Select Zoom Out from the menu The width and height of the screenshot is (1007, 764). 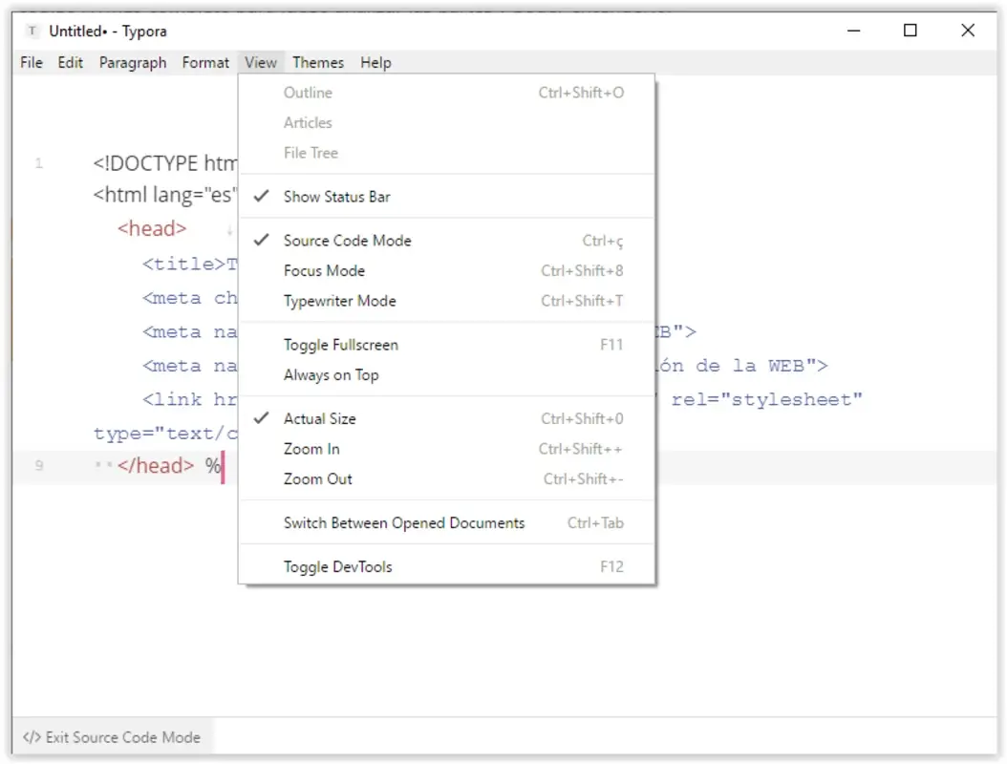click(316, 478)
